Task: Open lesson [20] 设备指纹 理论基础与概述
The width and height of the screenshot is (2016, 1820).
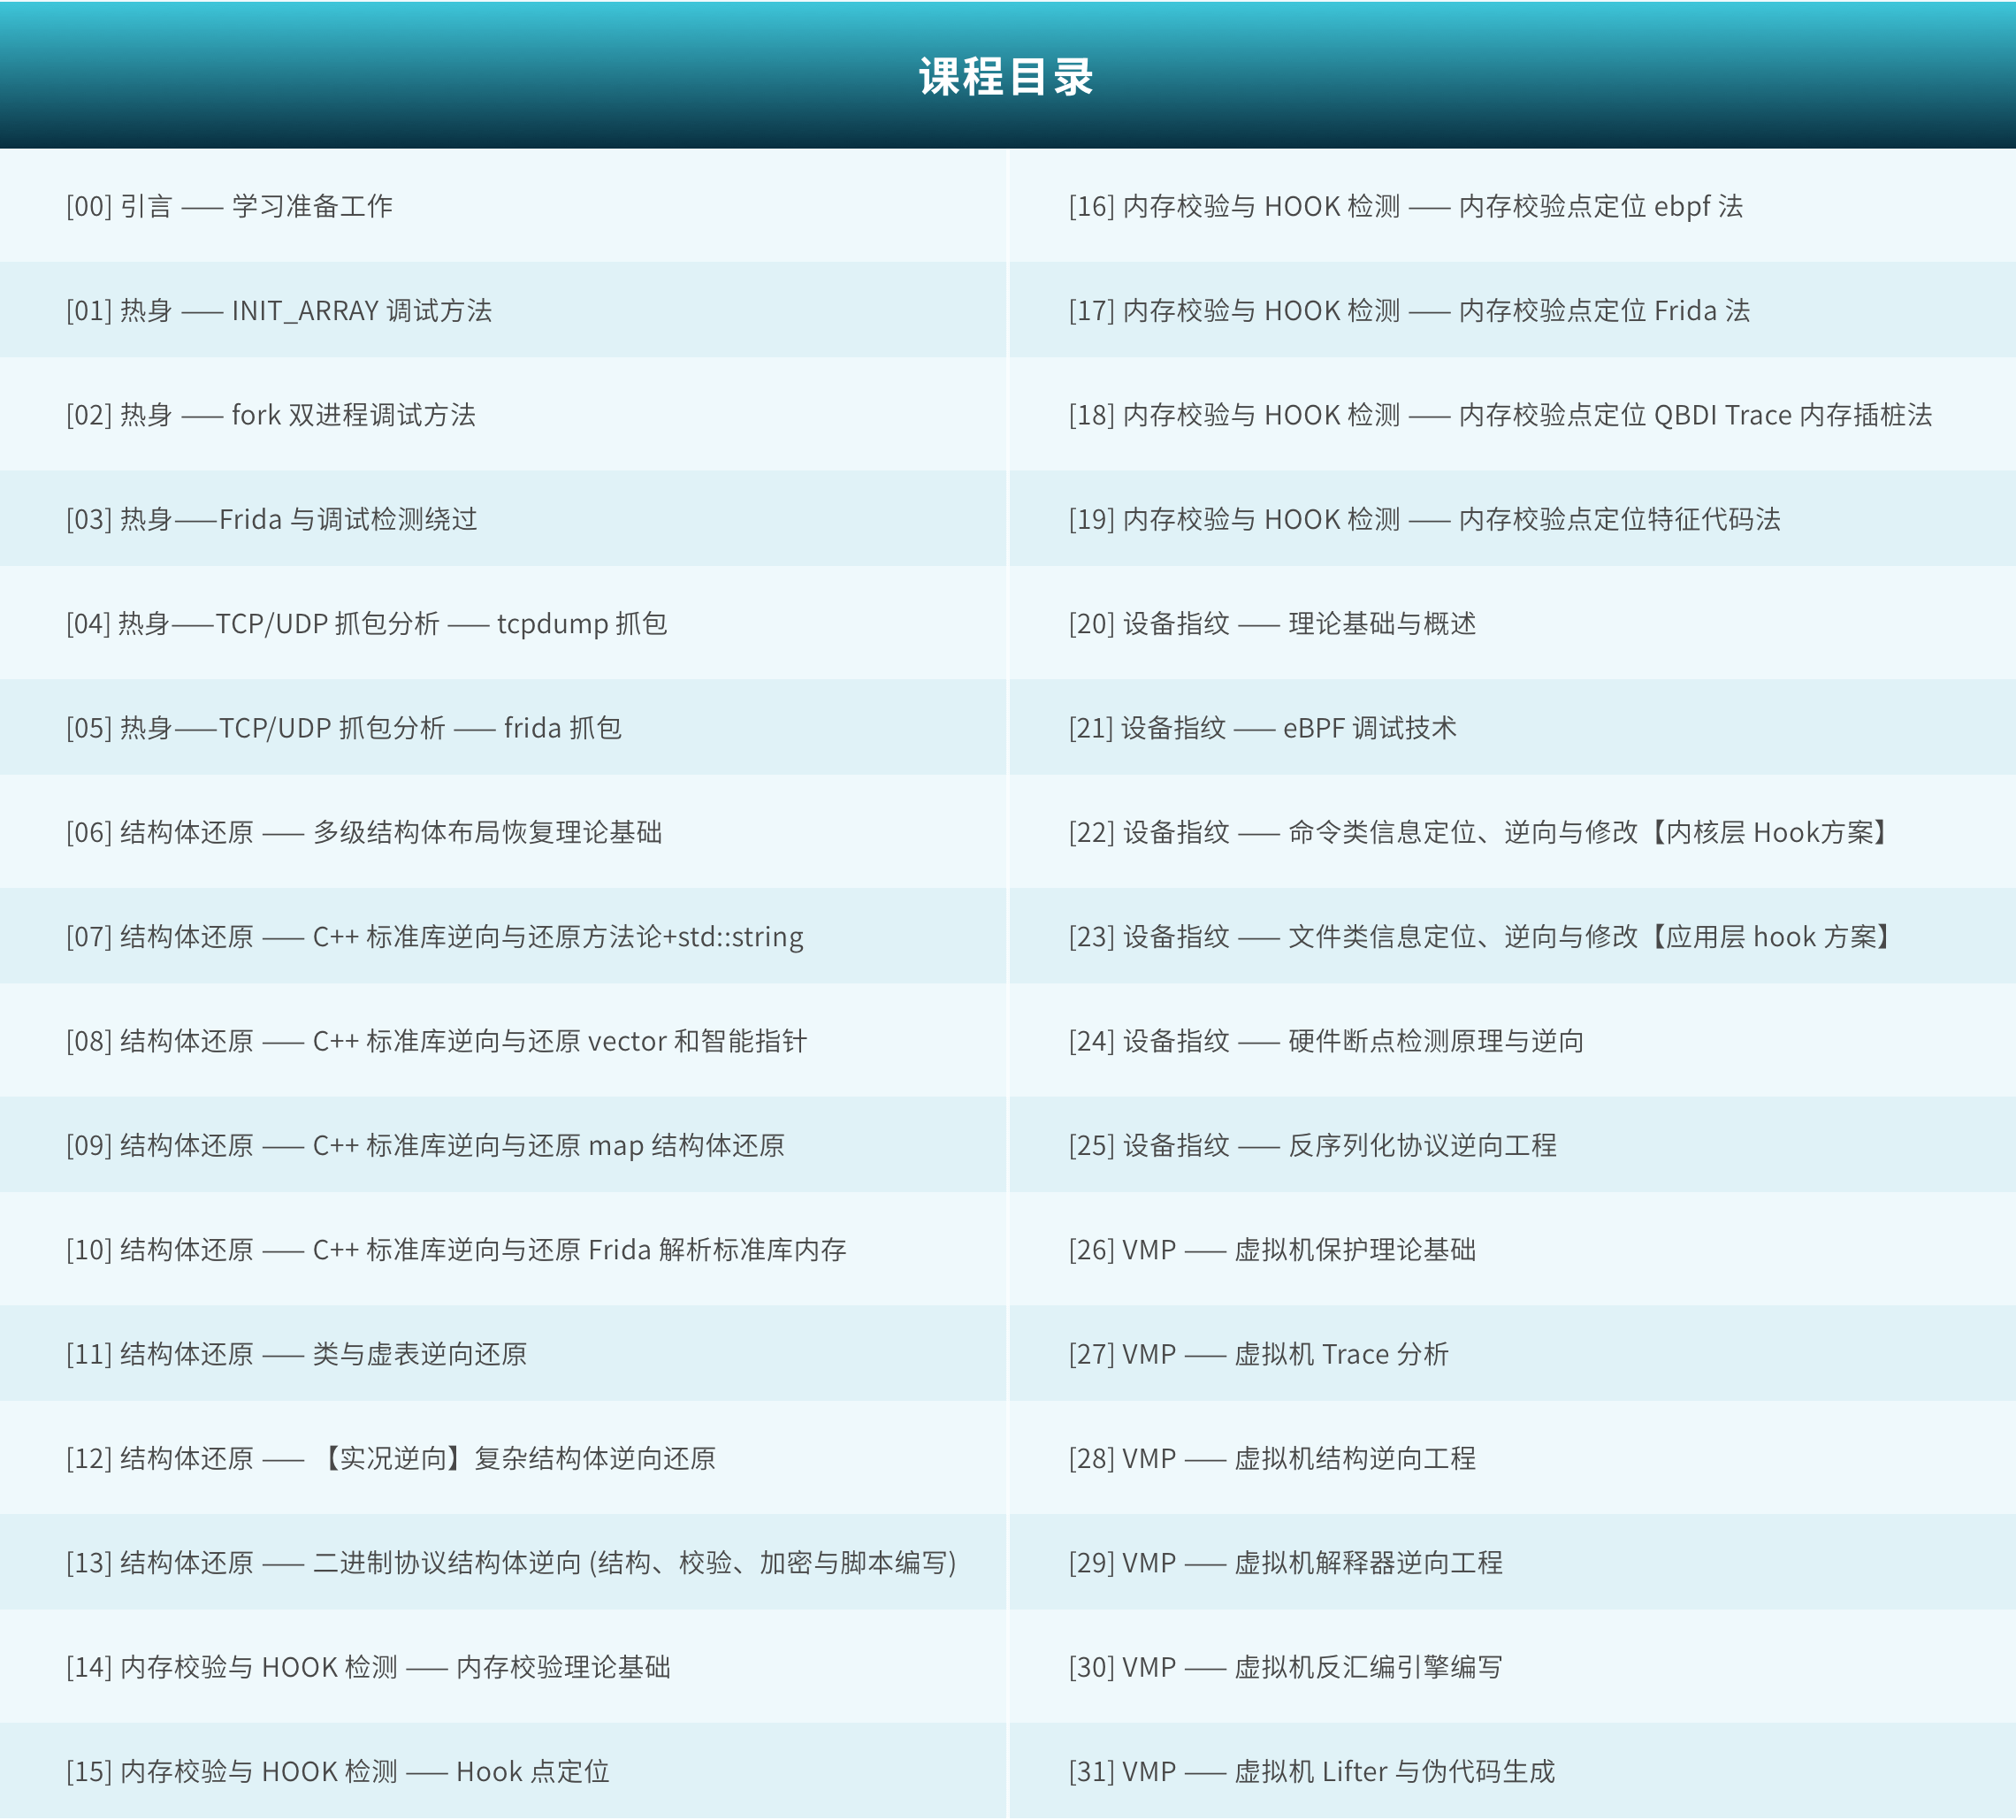Action: click(x=1272, y=624)
